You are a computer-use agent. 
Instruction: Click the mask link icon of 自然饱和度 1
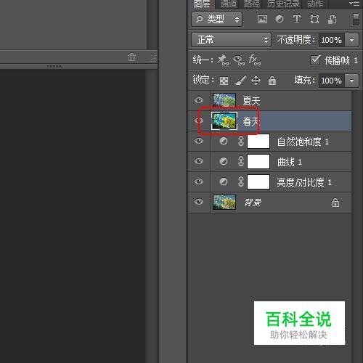[241, 141]
